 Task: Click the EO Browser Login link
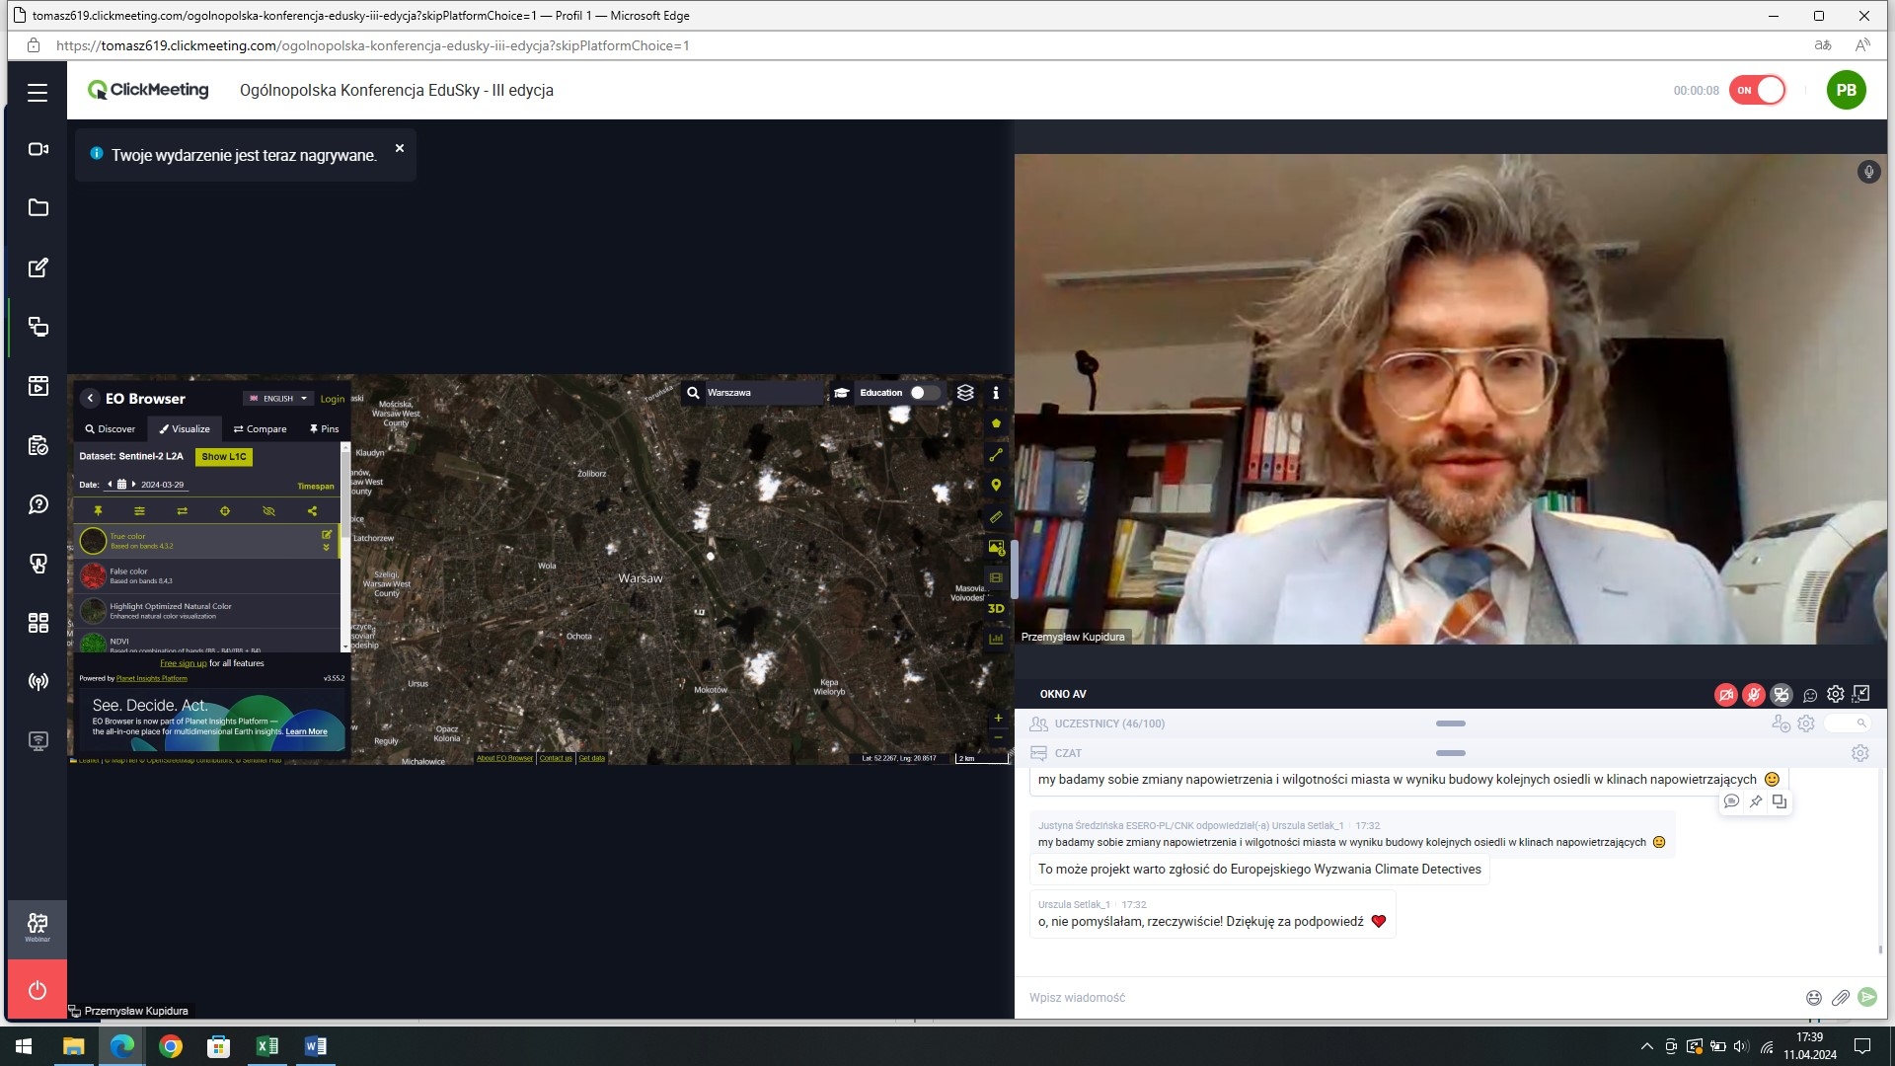(333, 399)
